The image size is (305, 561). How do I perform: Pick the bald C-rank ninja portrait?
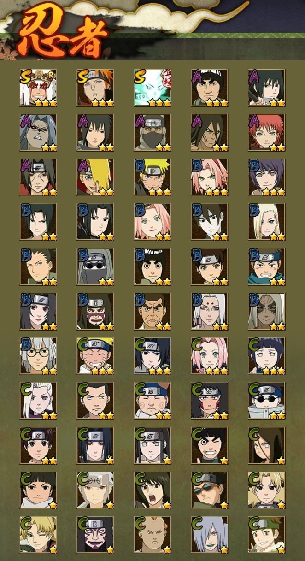152,535
